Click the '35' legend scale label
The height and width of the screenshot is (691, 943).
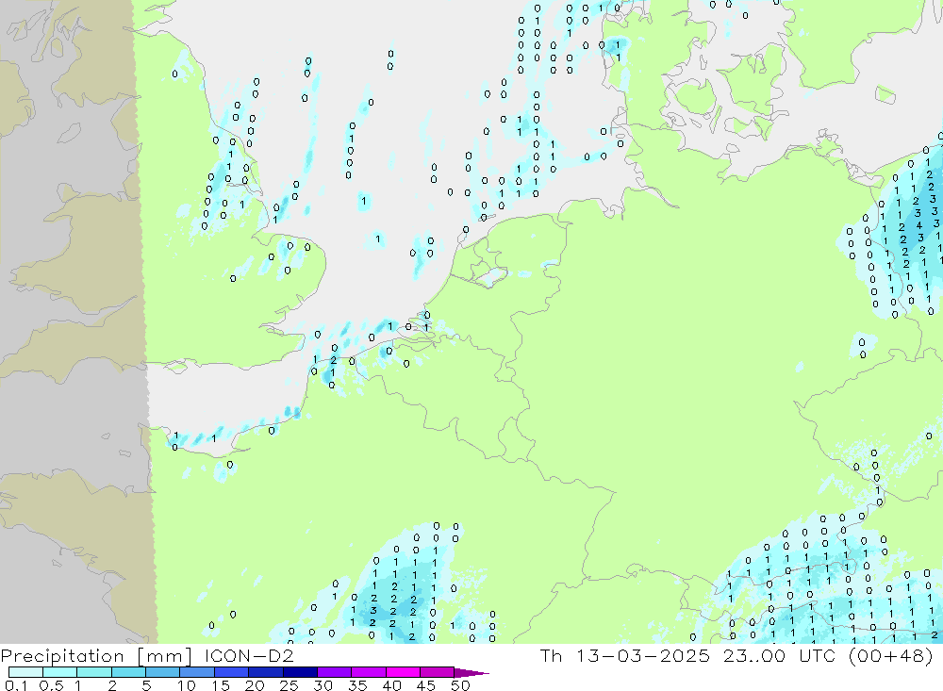357,685
